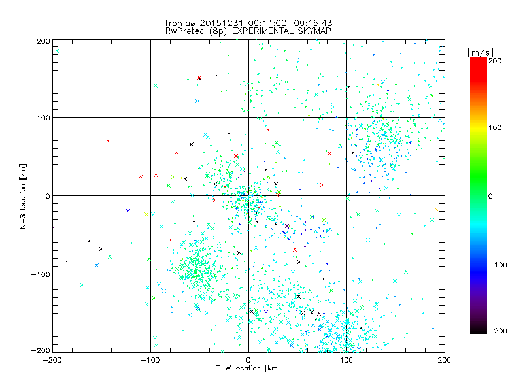This screenshot has width=523, height=392.
Task: Click the cyan X marker in the top-left plot corner
Action: [x=57, y=51]
